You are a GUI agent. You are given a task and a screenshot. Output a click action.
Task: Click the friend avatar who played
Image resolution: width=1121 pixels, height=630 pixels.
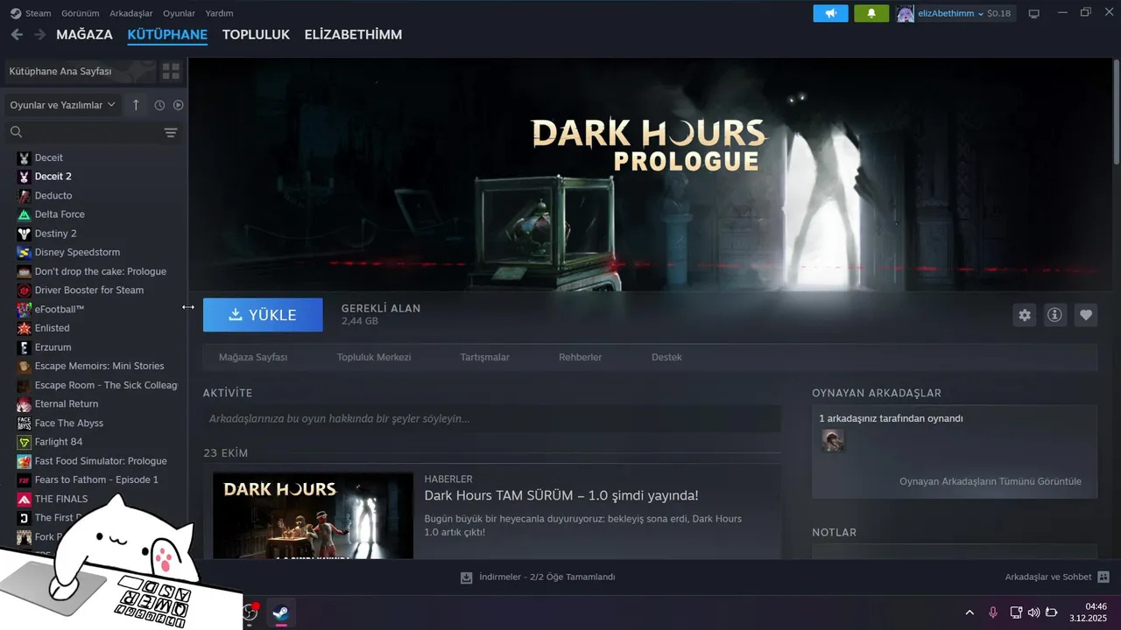pyautogui.click(x=834, y=440)
